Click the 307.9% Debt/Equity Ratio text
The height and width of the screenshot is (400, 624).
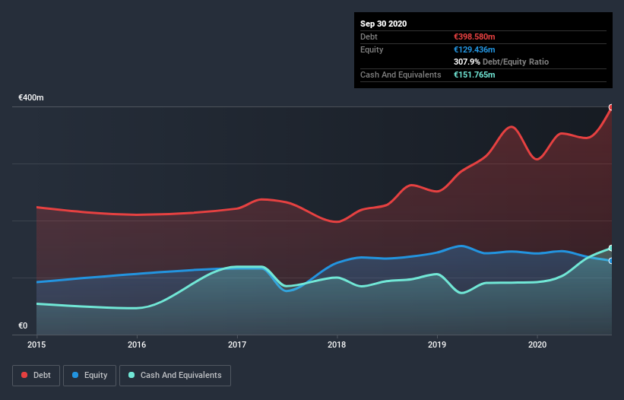click(501, 62)
